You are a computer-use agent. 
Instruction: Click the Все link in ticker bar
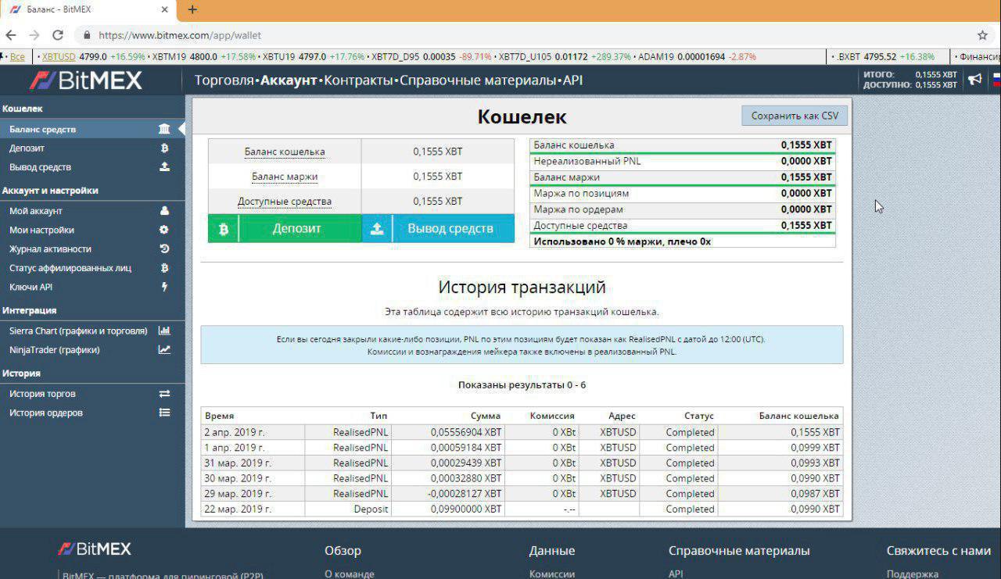click(x=17, y=57)
